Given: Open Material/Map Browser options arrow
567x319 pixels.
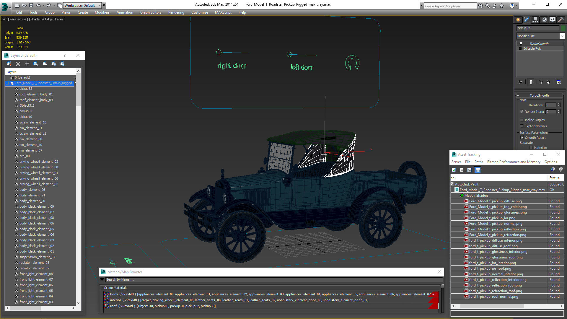Looking at the screenshot, I should [x=102, y=280].
